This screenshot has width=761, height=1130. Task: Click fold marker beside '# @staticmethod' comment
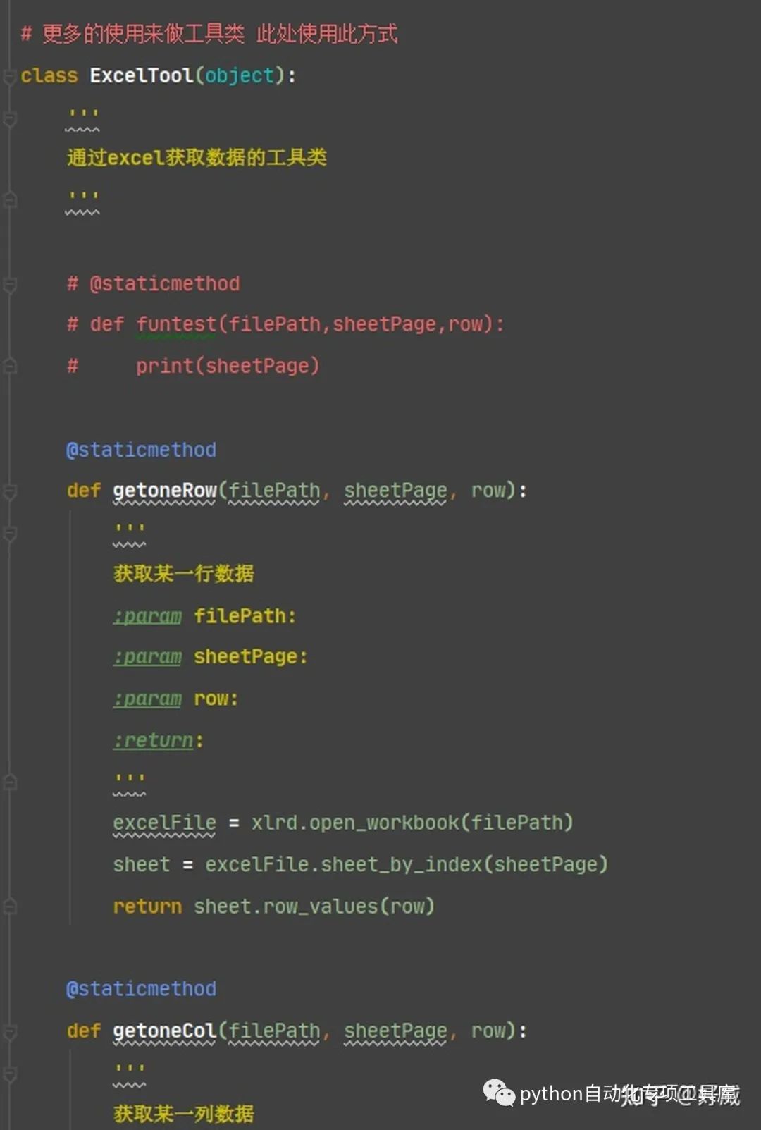point(10,285)
